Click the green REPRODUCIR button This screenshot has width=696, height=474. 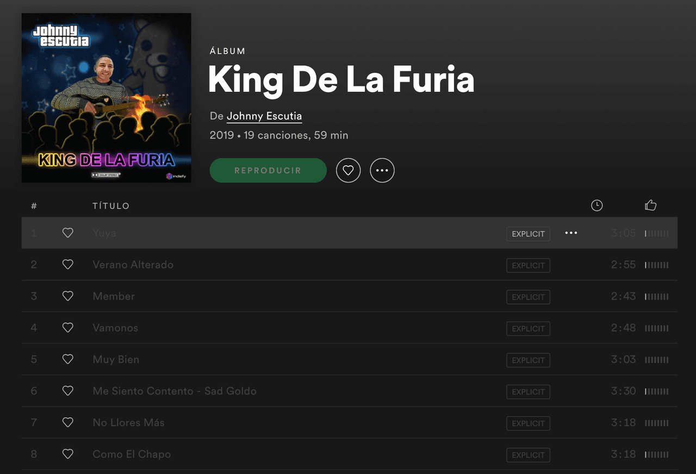point(268,171)
